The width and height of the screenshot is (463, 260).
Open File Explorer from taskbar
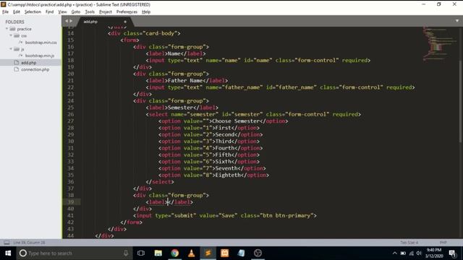158,253
